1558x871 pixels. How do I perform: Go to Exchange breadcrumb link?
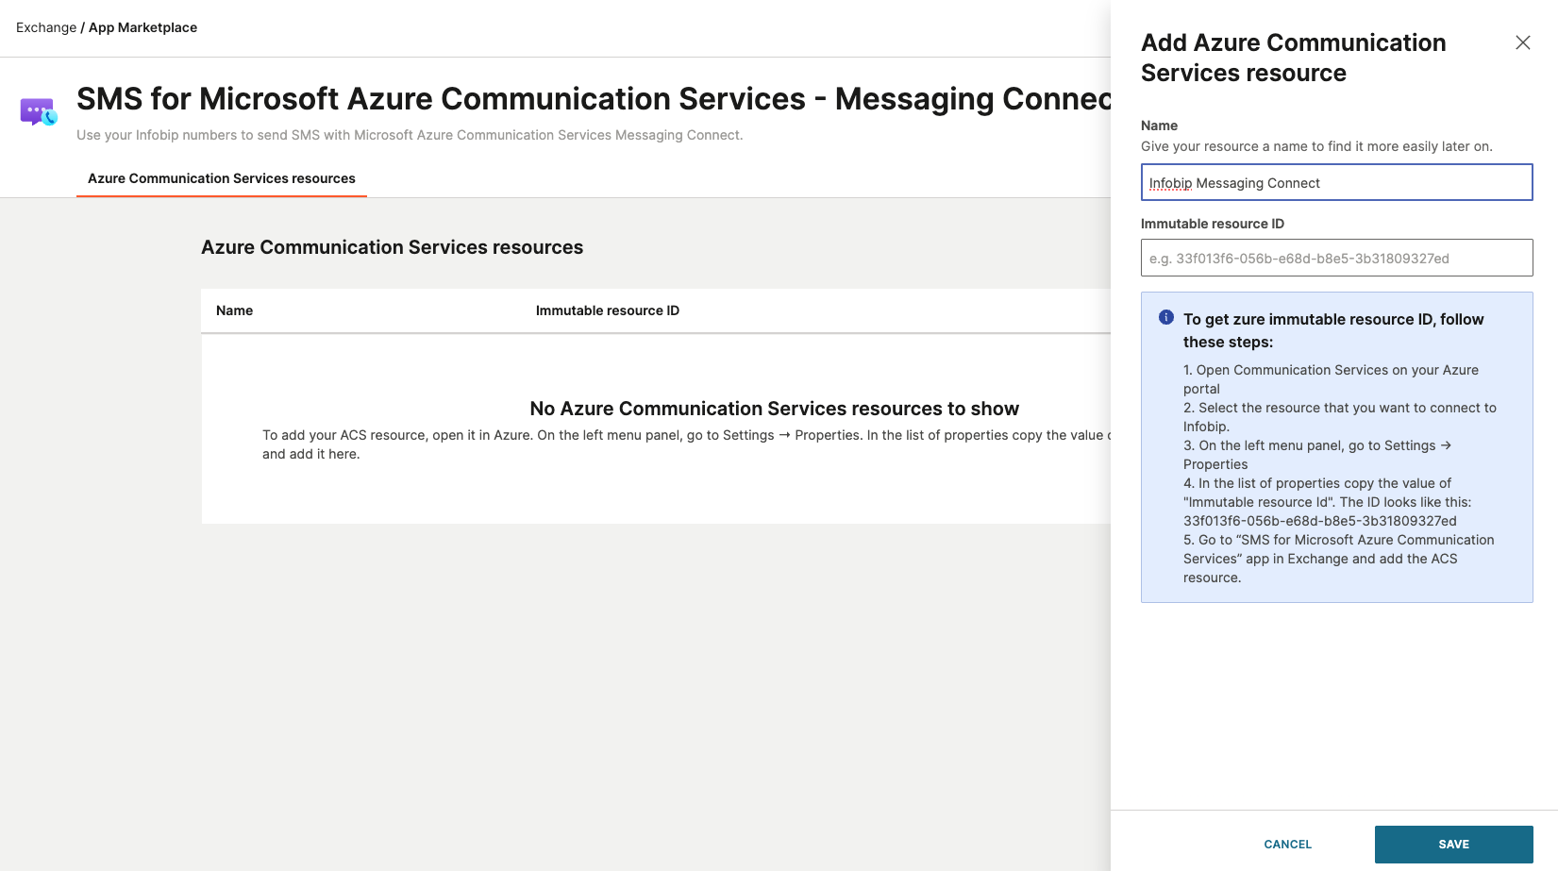[x=46, y=27]
